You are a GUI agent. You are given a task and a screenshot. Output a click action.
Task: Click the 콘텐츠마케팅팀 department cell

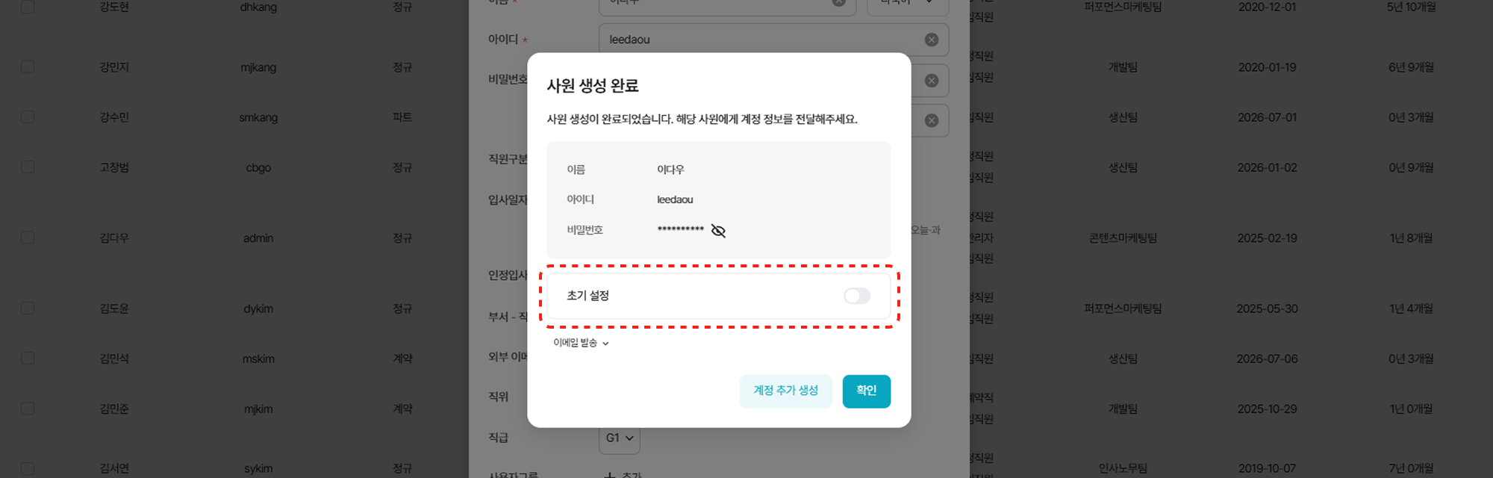1123,238
